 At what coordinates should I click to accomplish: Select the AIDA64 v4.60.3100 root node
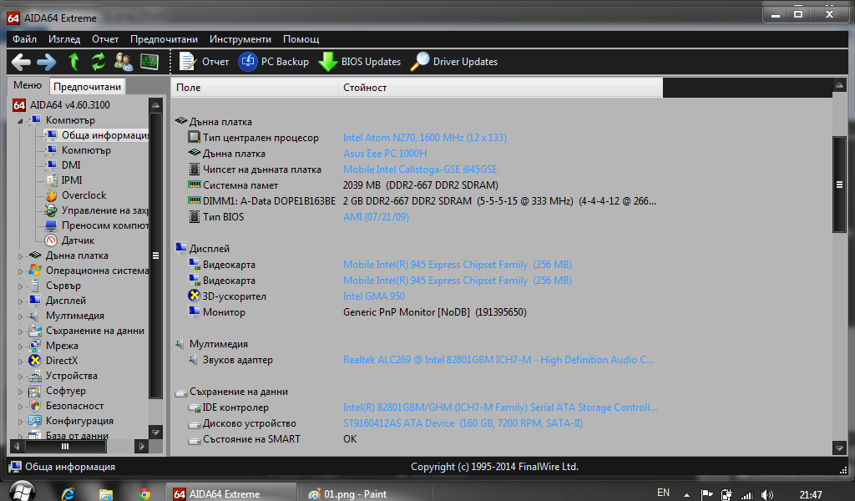(70, 104)
